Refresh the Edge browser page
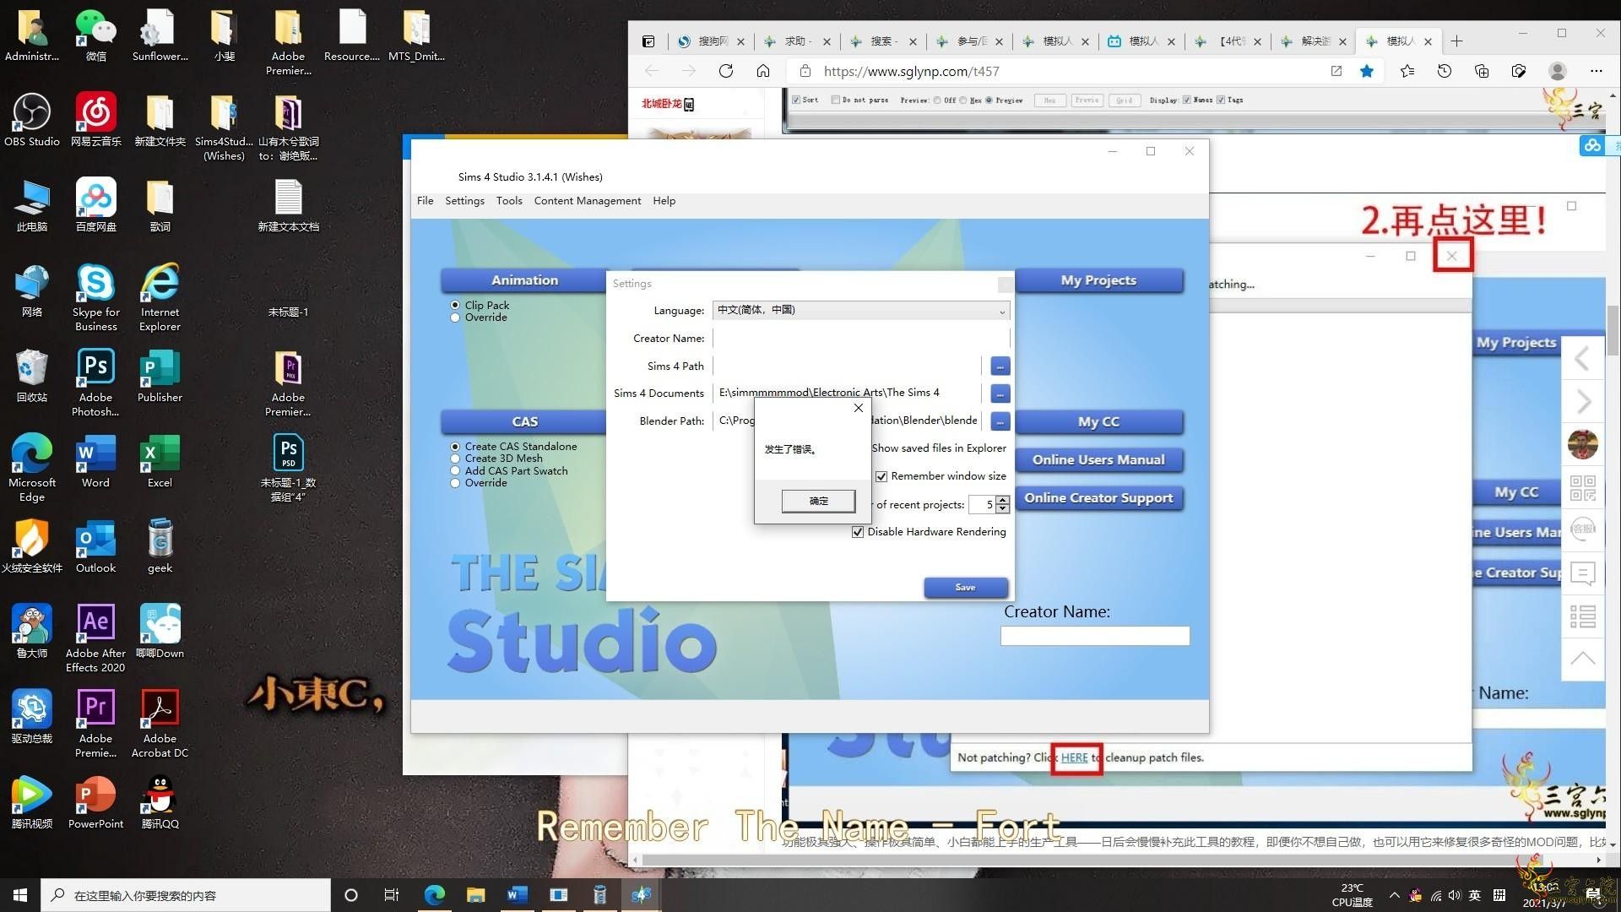 [725, 71]
